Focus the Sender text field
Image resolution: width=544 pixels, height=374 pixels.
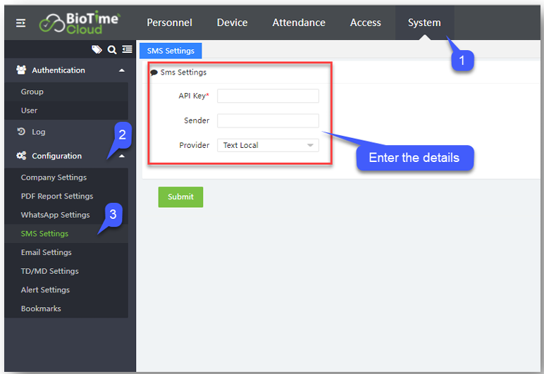click(268, 120)
